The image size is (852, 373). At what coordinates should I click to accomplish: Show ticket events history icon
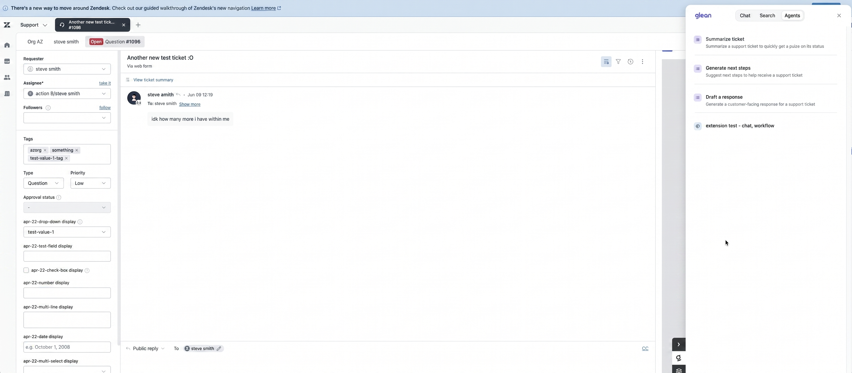(x=630, y=62)
